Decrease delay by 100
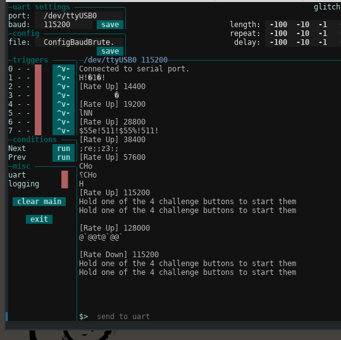The width and height of the screenshot is (341, 340). pos(278,42)
